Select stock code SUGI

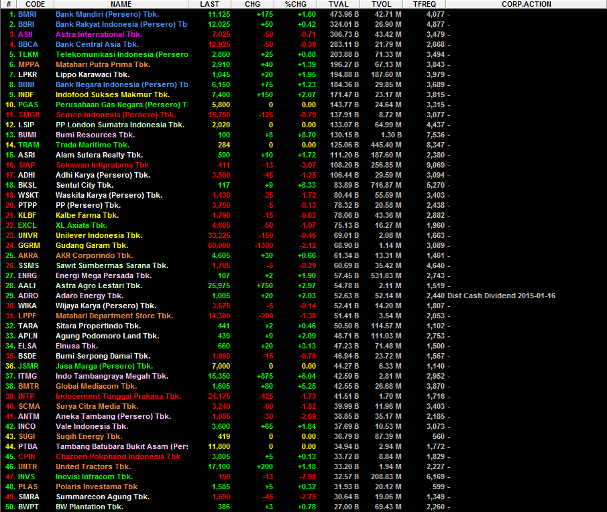(x=27, y=436)
